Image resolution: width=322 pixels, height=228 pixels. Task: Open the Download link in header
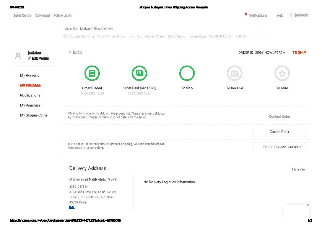[x=42, y=15]
